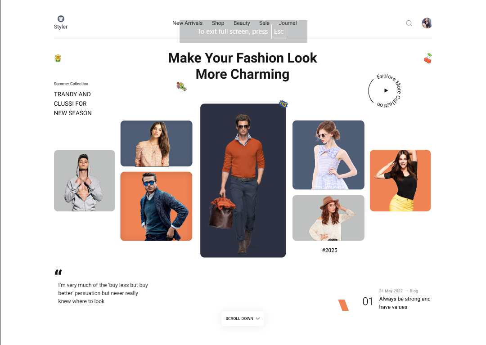The width and height of the screenshot is (486, 345).
Task: Click the blog post 'Always be strong and have values'
Action: 404,303
